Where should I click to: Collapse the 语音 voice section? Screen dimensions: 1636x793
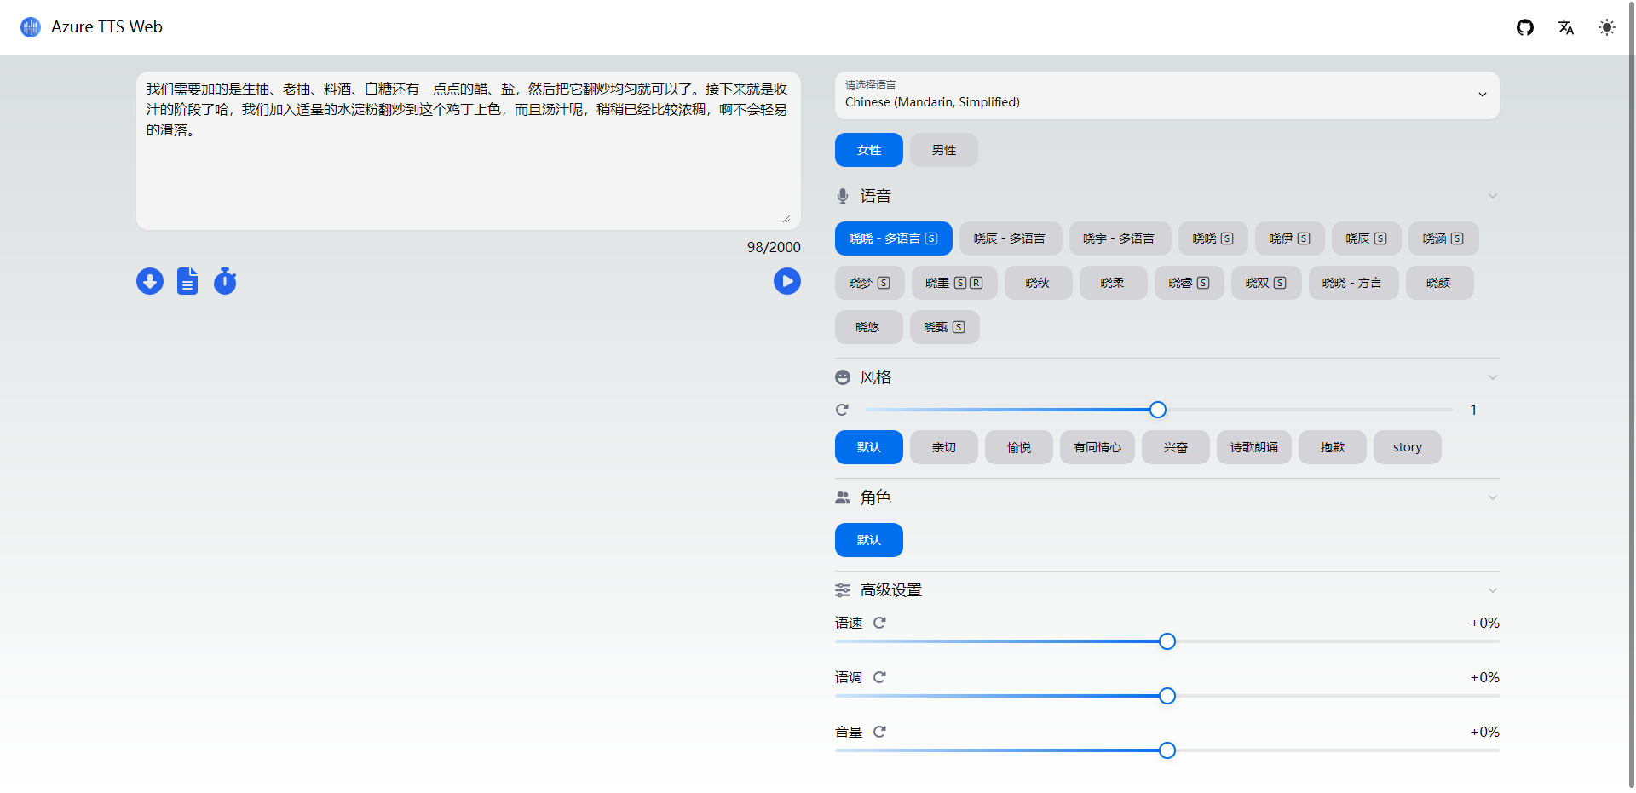(x=1493, y=196)
